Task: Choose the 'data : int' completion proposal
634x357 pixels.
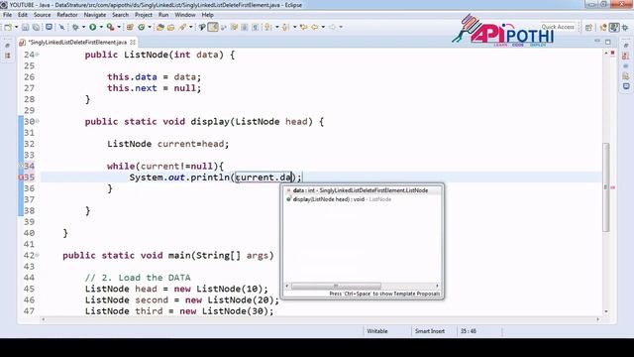Action: pos(363,190)
